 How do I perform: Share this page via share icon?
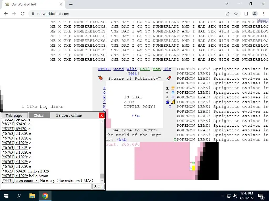[x=227, y=14]
